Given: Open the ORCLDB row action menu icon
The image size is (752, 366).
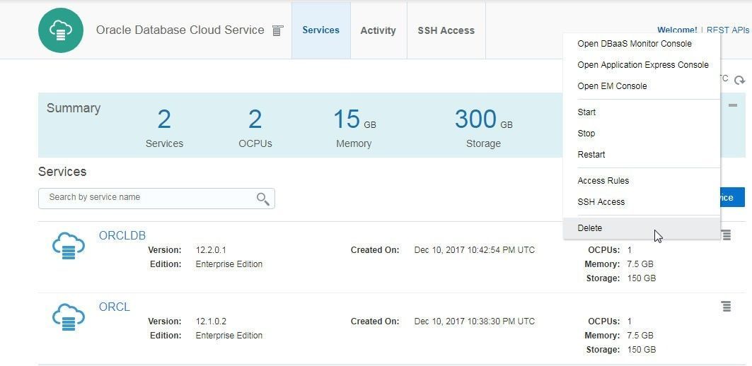Looking at the screenshot, I should tap(726, 235).
